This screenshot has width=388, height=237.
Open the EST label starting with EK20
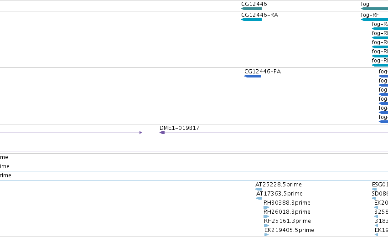pyautogui.click(x=381, y=203)
